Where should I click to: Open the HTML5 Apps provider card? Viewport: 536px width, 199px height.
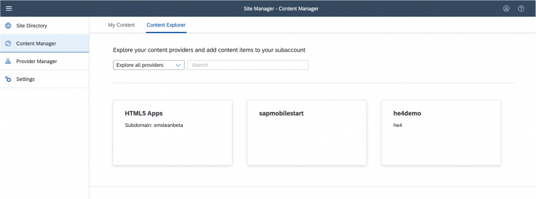(173, 133)
